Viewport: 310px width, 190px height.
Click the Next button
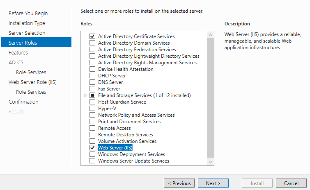point(213,183)
